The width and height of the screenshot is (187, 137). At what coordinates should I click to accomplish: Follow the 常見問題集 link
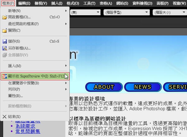pos(28,131)
